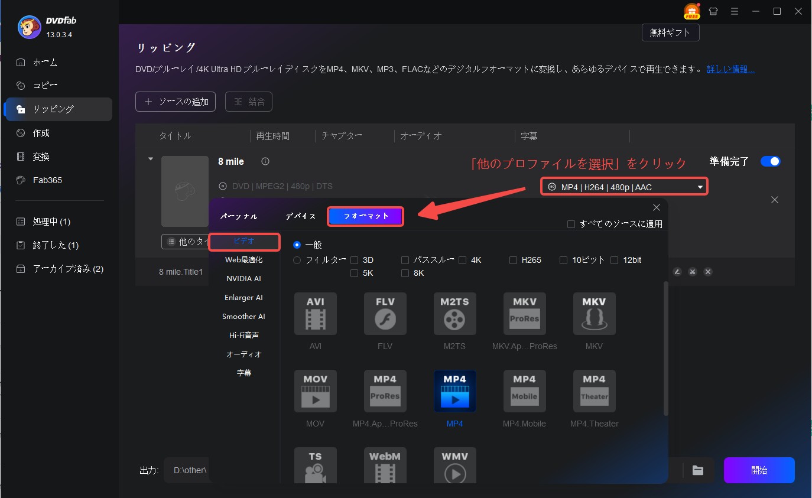Click the info icon next to 8 mile

pos(265,161)
